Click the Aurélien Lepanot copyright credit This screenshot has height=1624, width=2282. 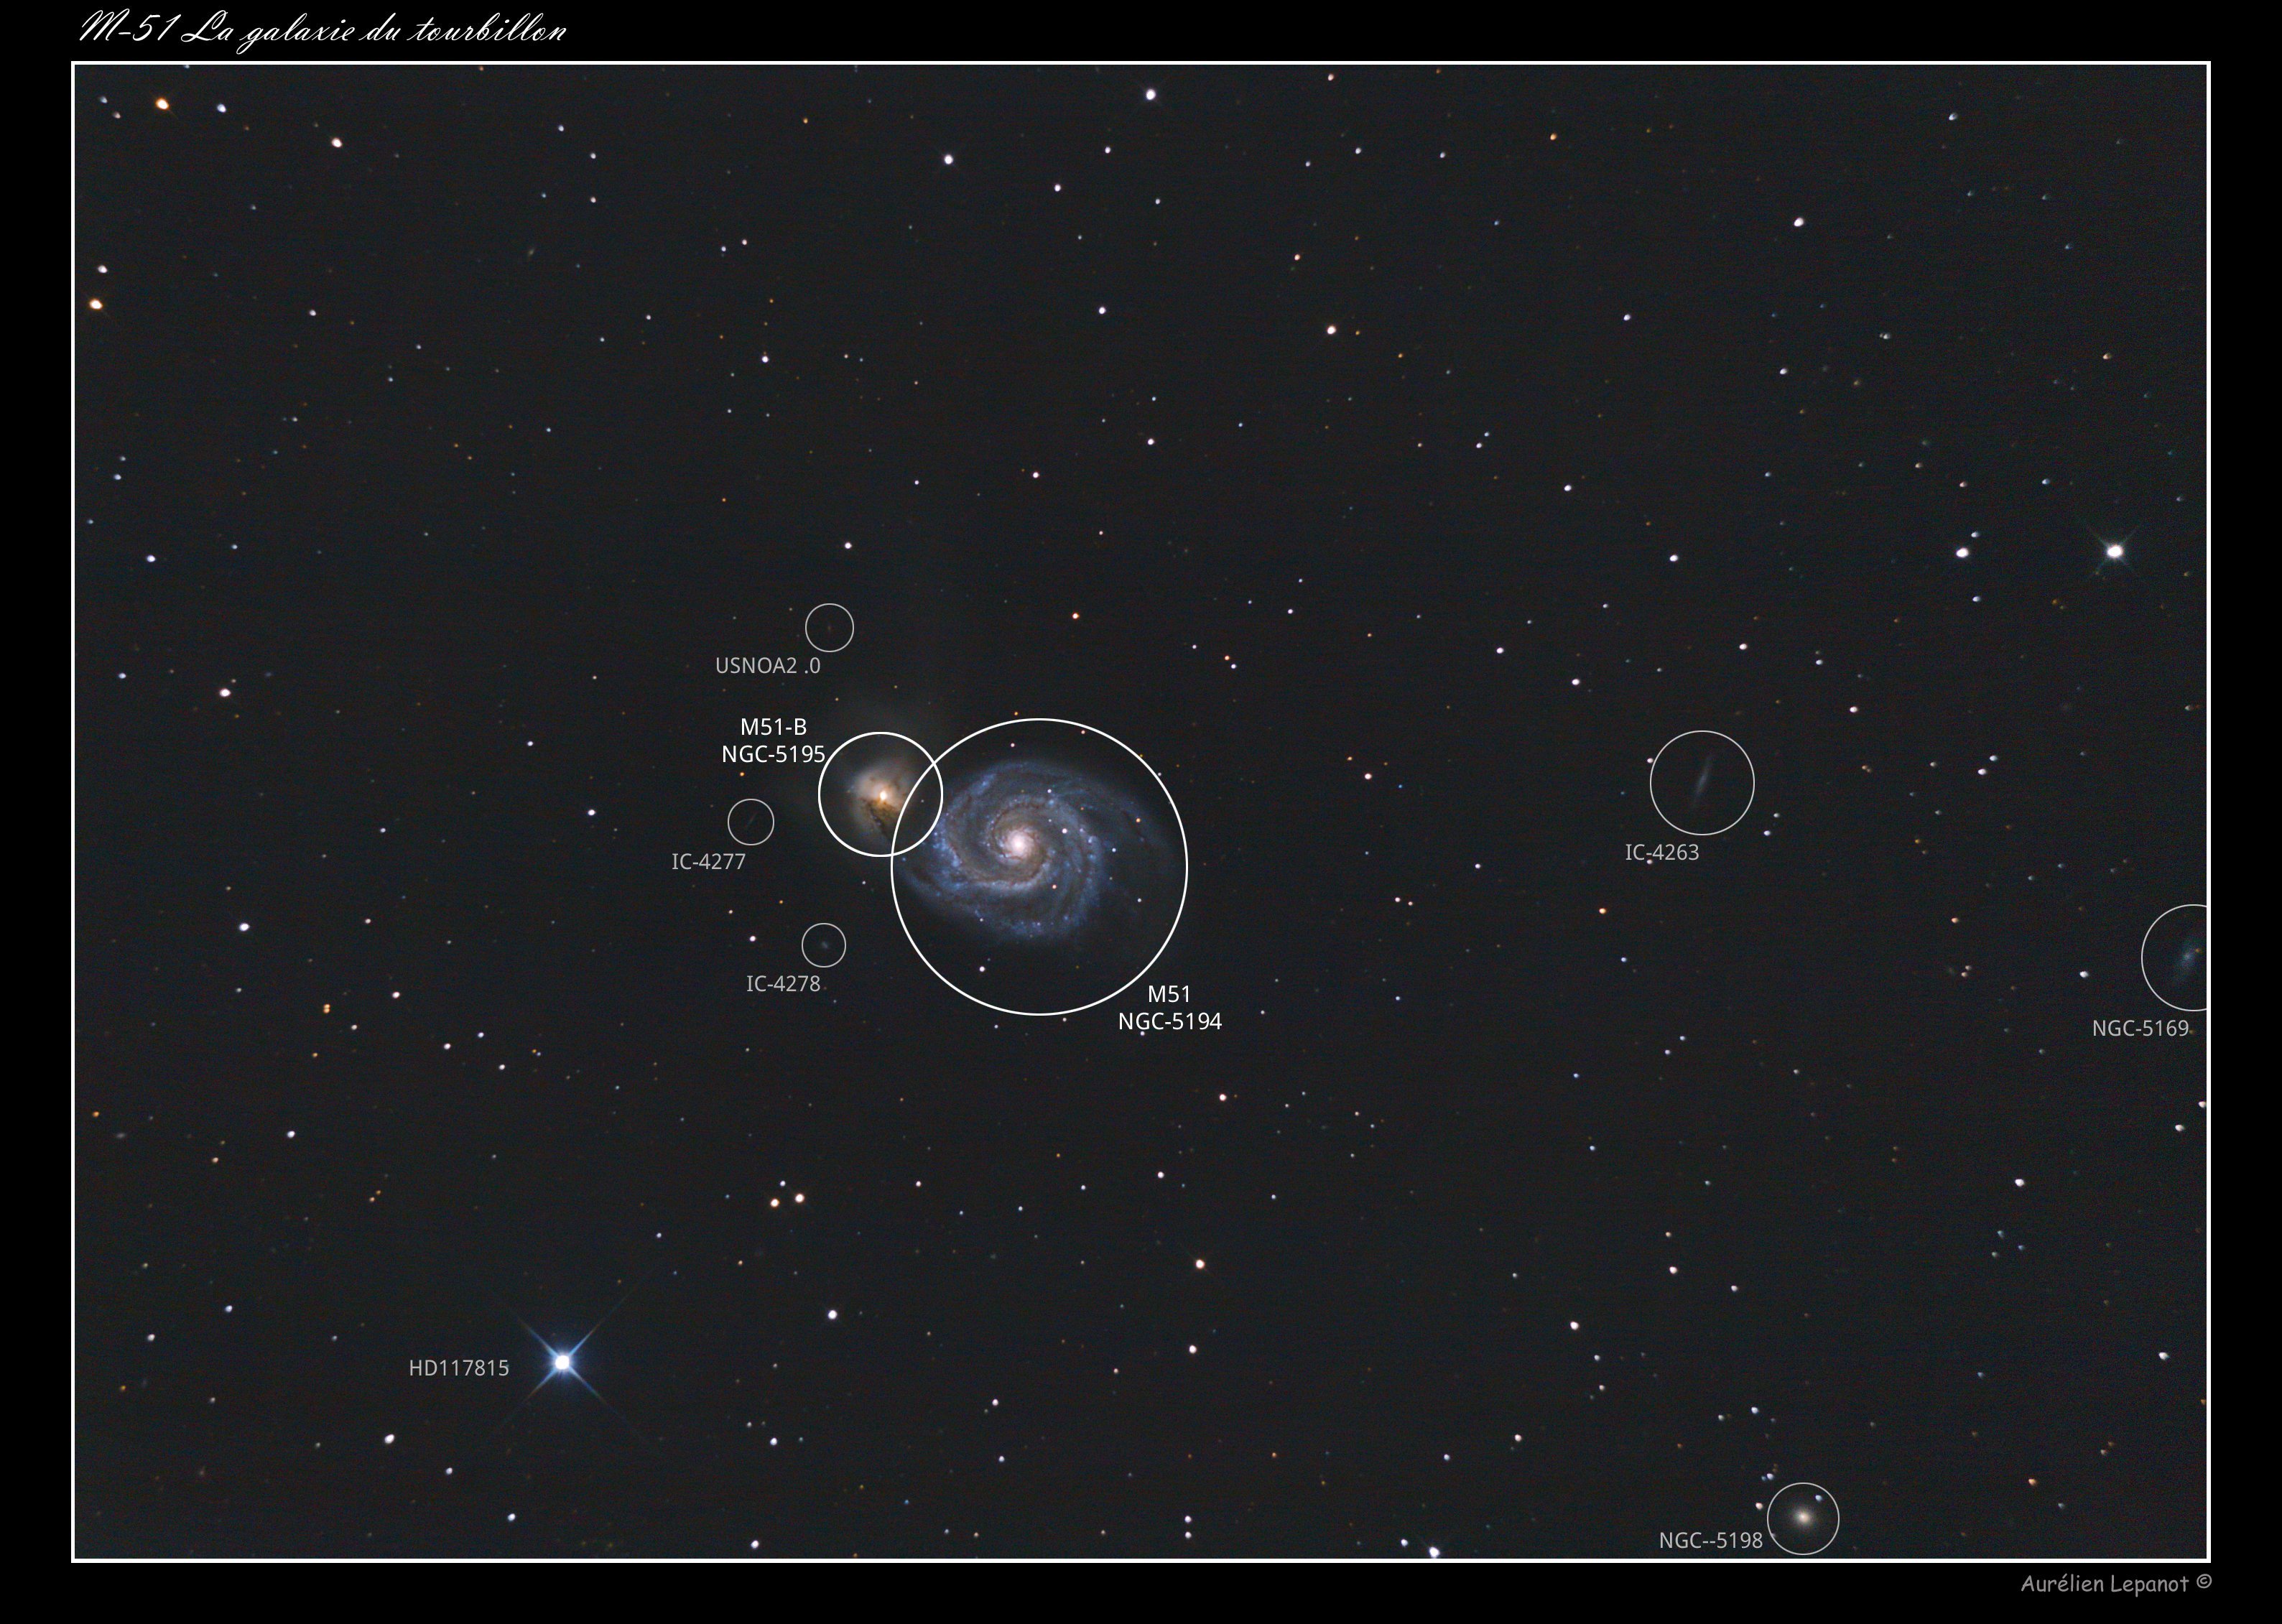click(2115, 1584)
